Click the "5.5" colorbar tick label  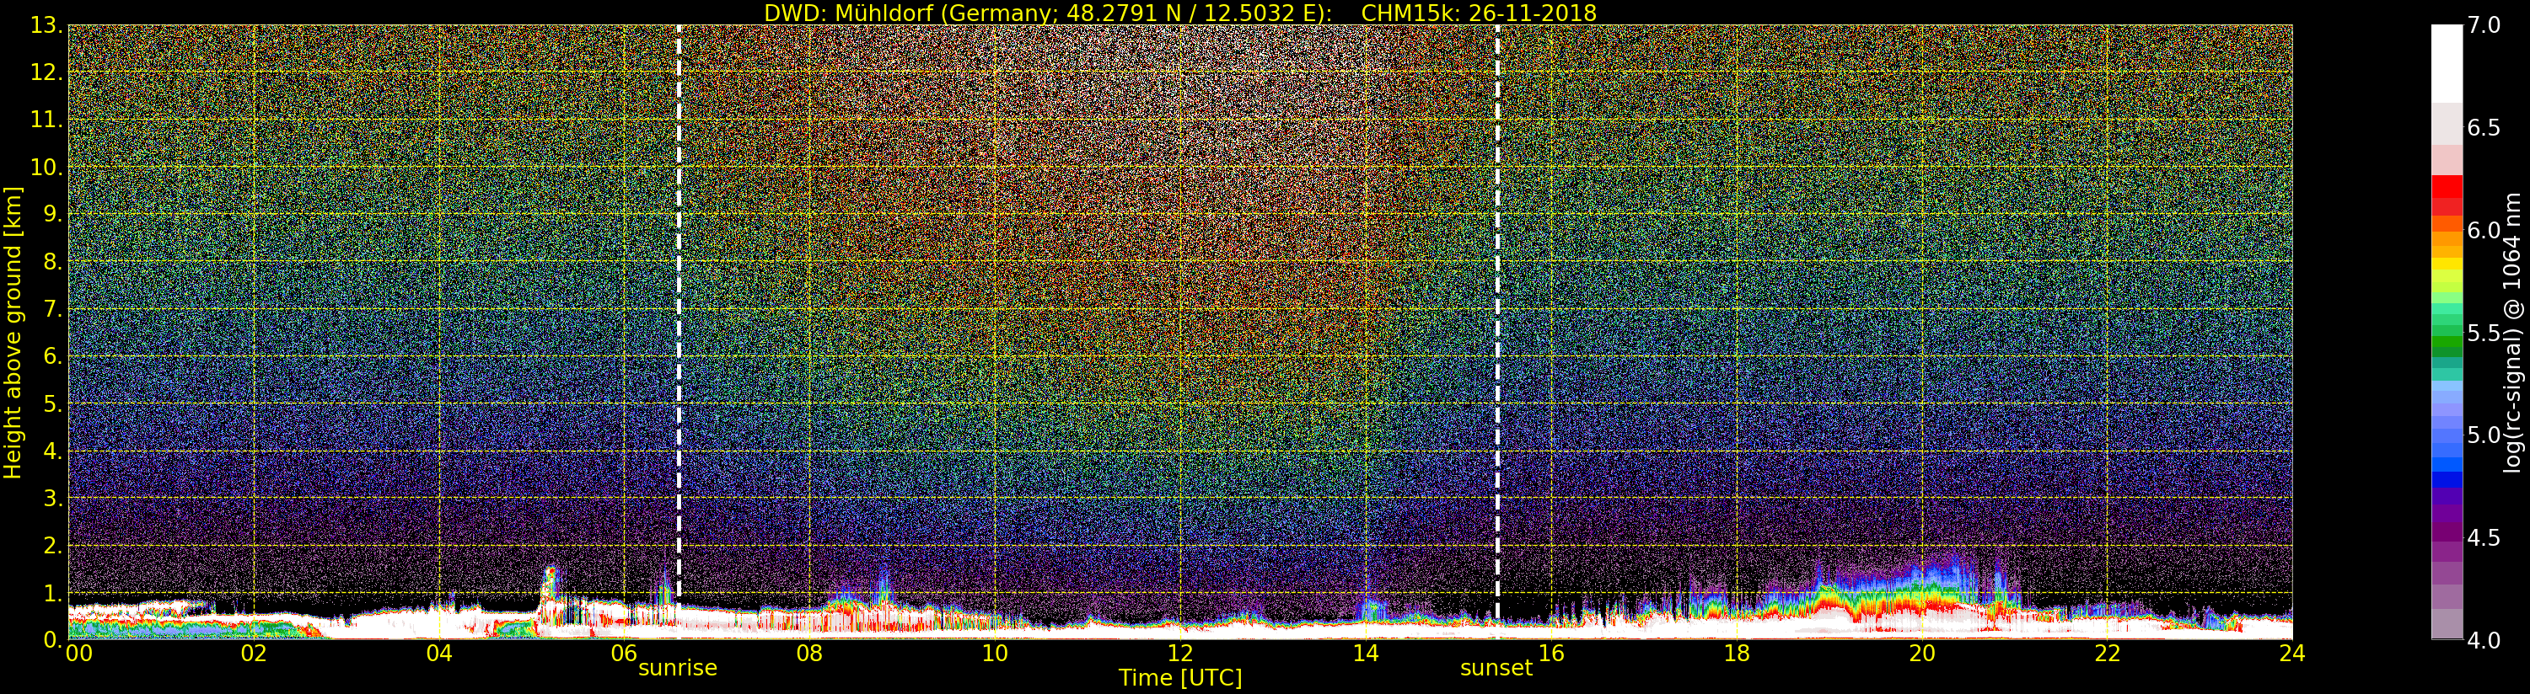click(2484, 333)
